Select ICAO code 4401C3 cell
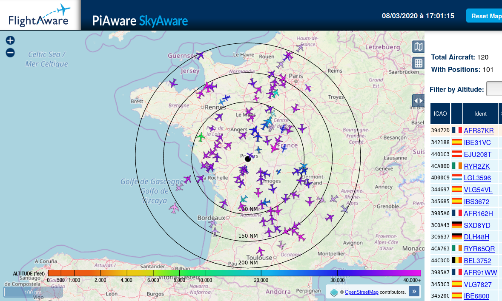This screenshot has height=301, width=502. point(440,154)
